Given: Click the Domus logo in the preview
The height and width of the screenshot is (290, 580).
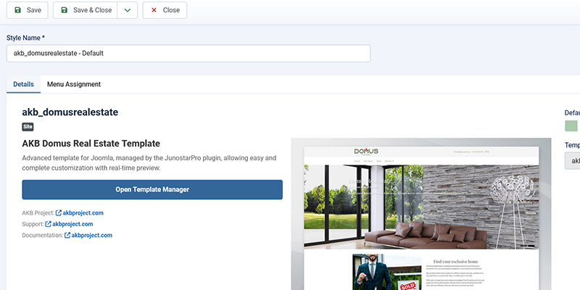Looking at the screenshot, I should click(x=366, y=152).
